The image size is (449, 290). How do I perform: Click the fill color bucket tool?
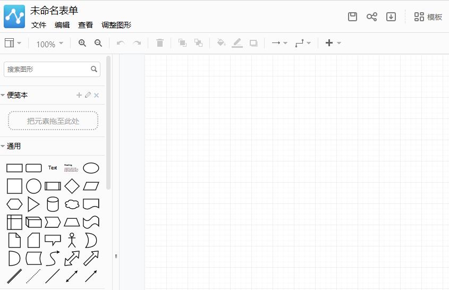(221, 43)
